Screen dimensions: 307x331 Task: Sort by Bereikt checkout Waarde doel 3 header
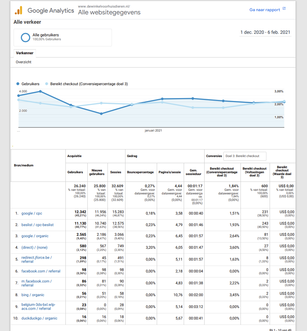[x=282, y=172]
